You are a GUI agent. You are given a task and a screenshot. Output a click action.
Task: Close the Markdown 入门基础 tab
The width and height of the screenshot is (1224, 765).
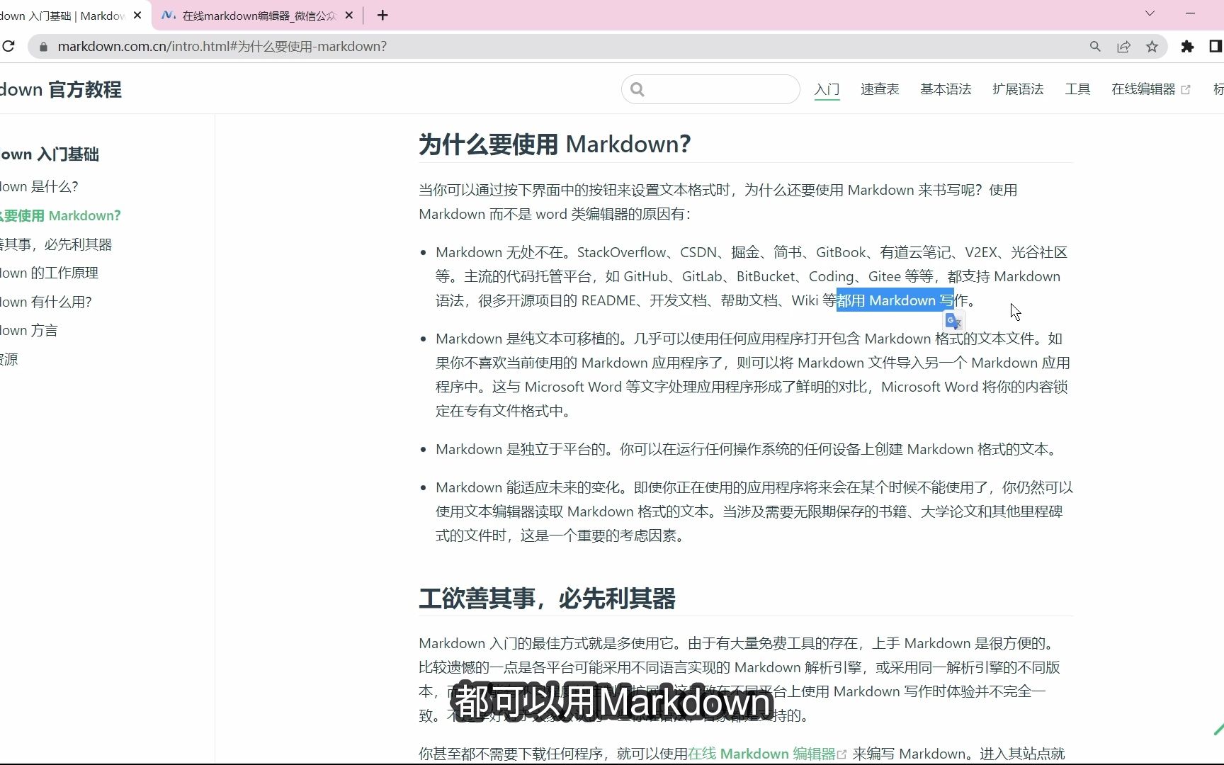click(x=137, y=15)
